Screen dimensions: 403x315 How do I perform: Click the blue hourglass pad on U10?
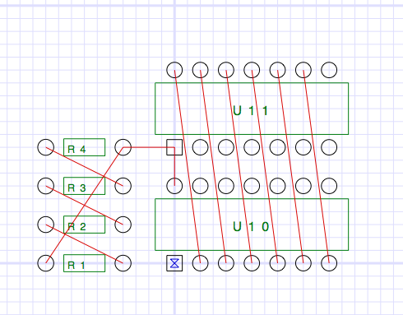click(174, 263)
